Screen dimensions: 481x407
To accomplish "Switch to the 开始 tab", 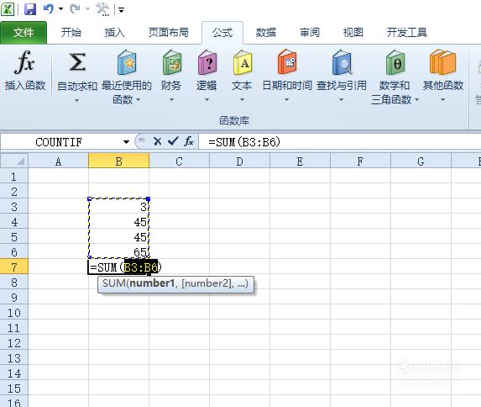I will (x=71, y=32).
